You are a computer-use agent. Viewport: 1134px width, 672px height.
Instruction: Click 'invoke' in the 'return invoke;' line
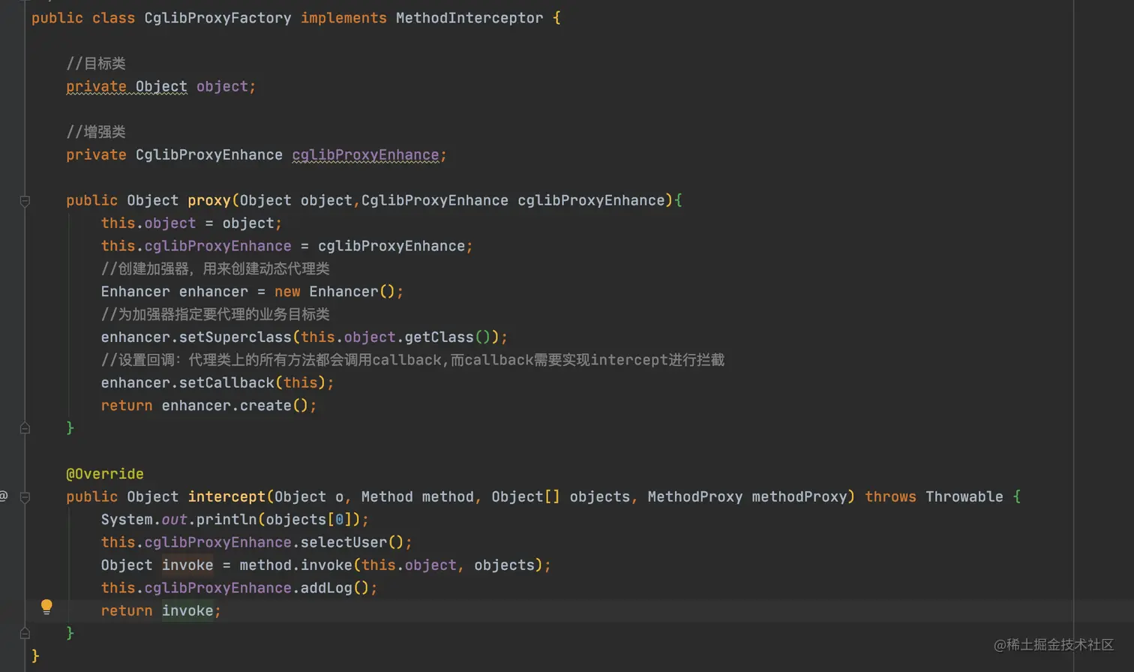(x=187, y=610)
